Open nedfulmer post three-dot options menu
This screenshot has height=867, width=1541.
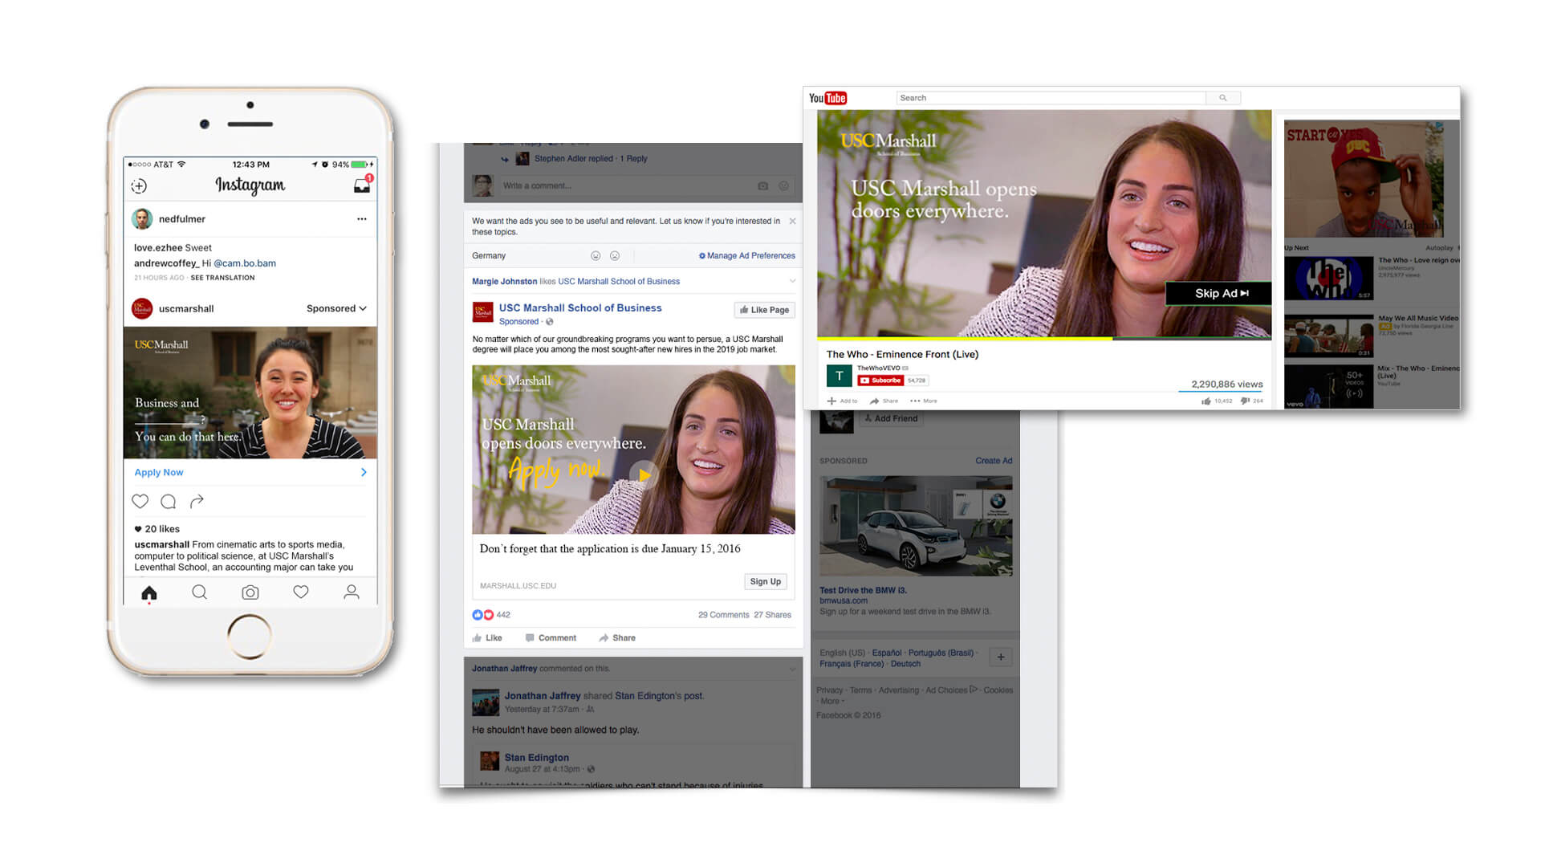(362, 219)
